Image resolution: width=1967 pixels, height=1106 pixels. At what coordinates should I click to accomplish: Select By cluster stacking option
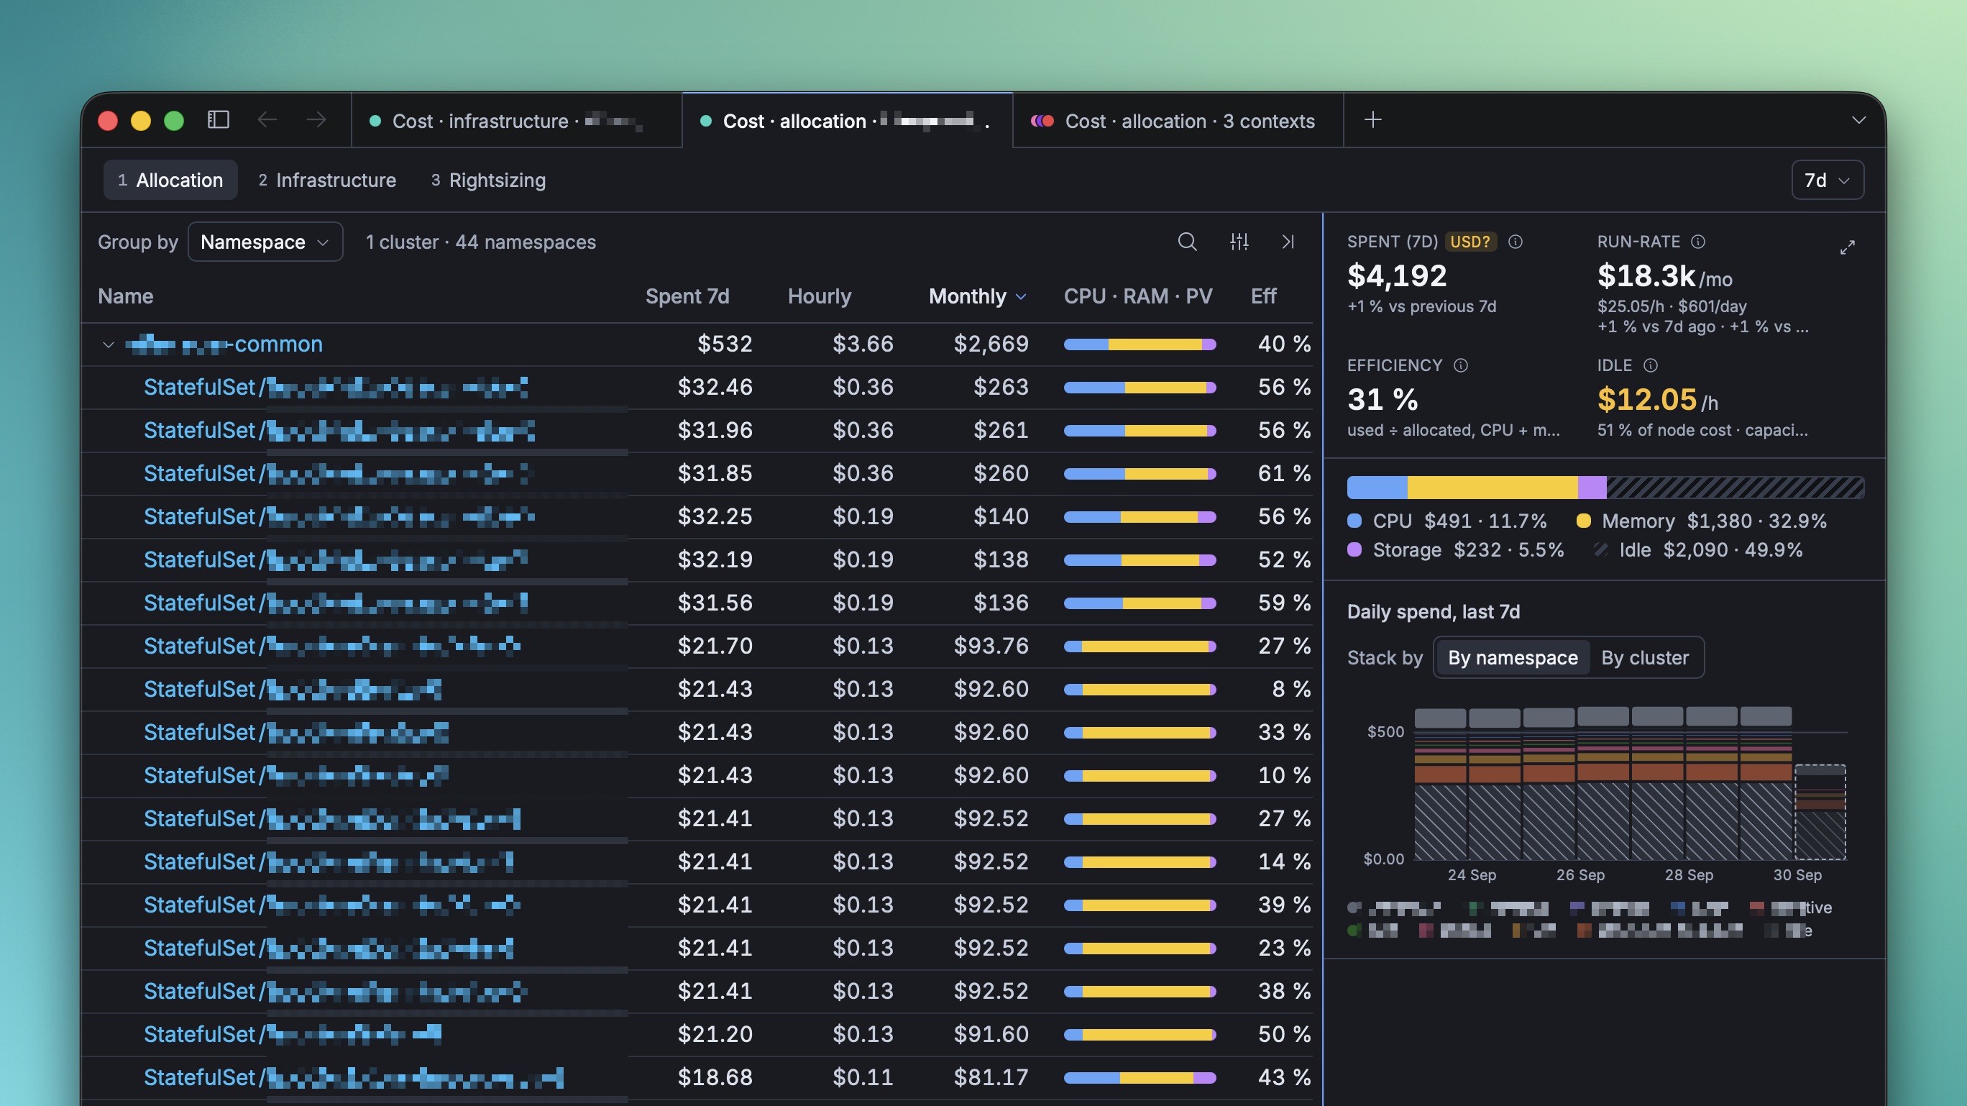tap(1645, 658)
